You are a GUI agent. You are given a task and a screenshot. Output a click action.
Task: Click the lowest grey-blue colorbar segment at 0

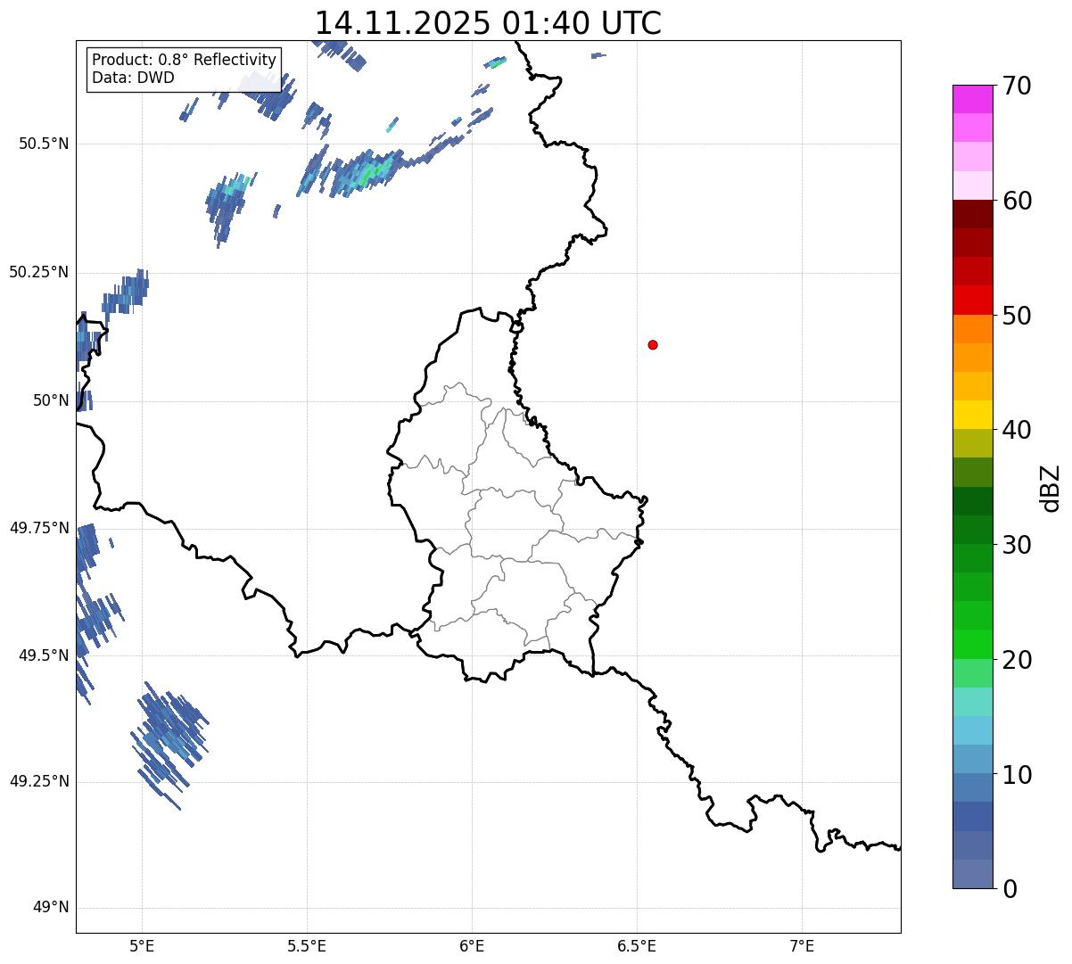973,874
